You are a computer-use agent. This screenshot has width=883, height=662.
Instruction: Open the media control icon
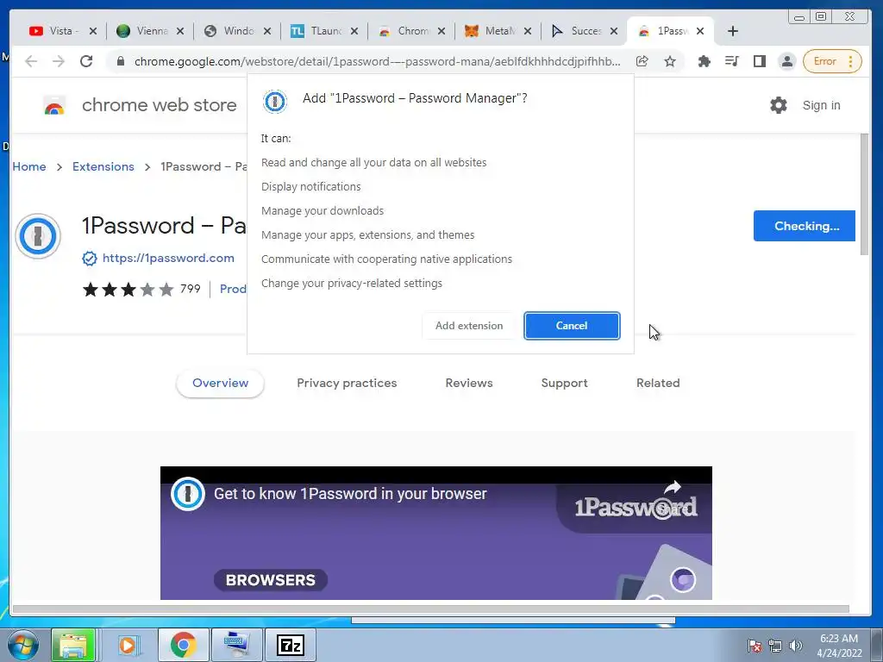731,61
